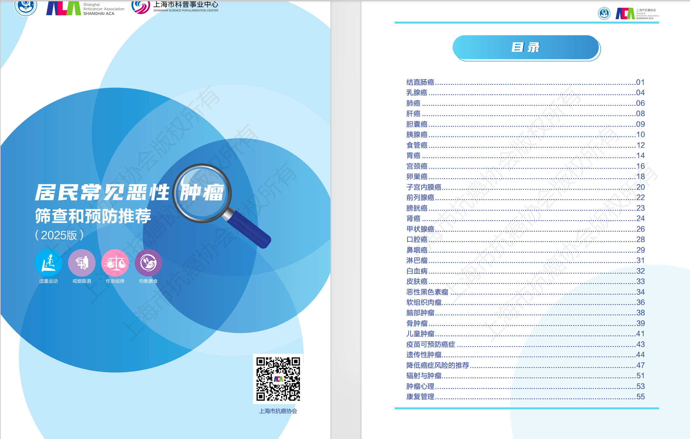Select the 骨肿瘤 contents row

click(525, 323)
